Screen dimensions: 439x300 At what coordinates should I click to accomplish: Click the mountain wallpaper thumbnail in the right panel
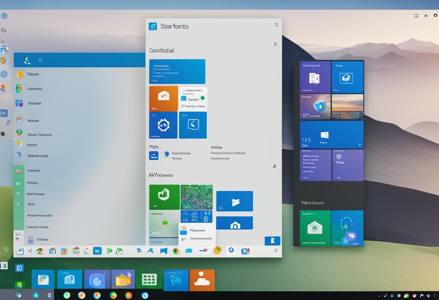point(348,106)
